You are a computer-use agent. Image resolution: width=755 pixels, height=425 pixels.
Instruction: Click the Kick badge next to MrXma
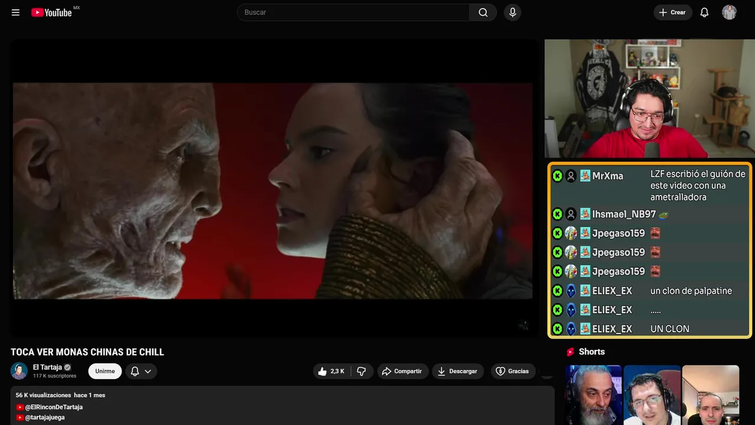click(x=557, y=176)
